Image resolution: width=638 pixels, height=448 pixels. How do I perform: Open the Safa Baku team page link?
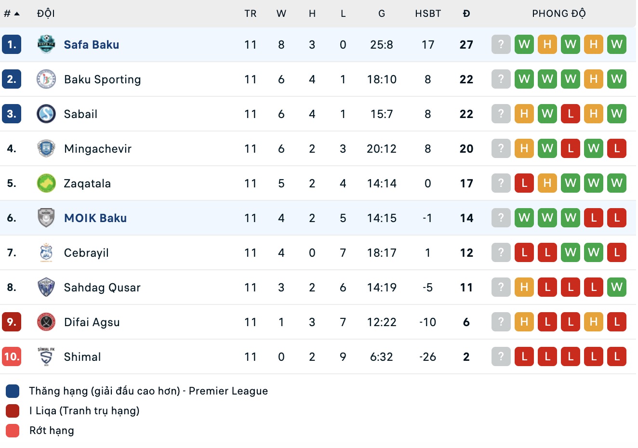click(92, 44)
